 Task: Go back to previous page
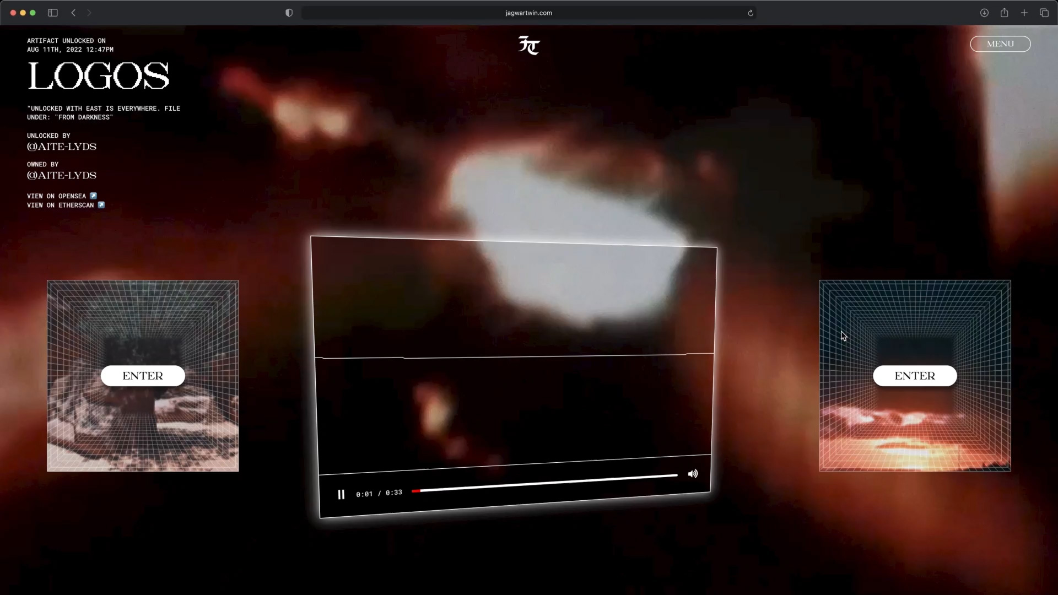coord(73,13)
